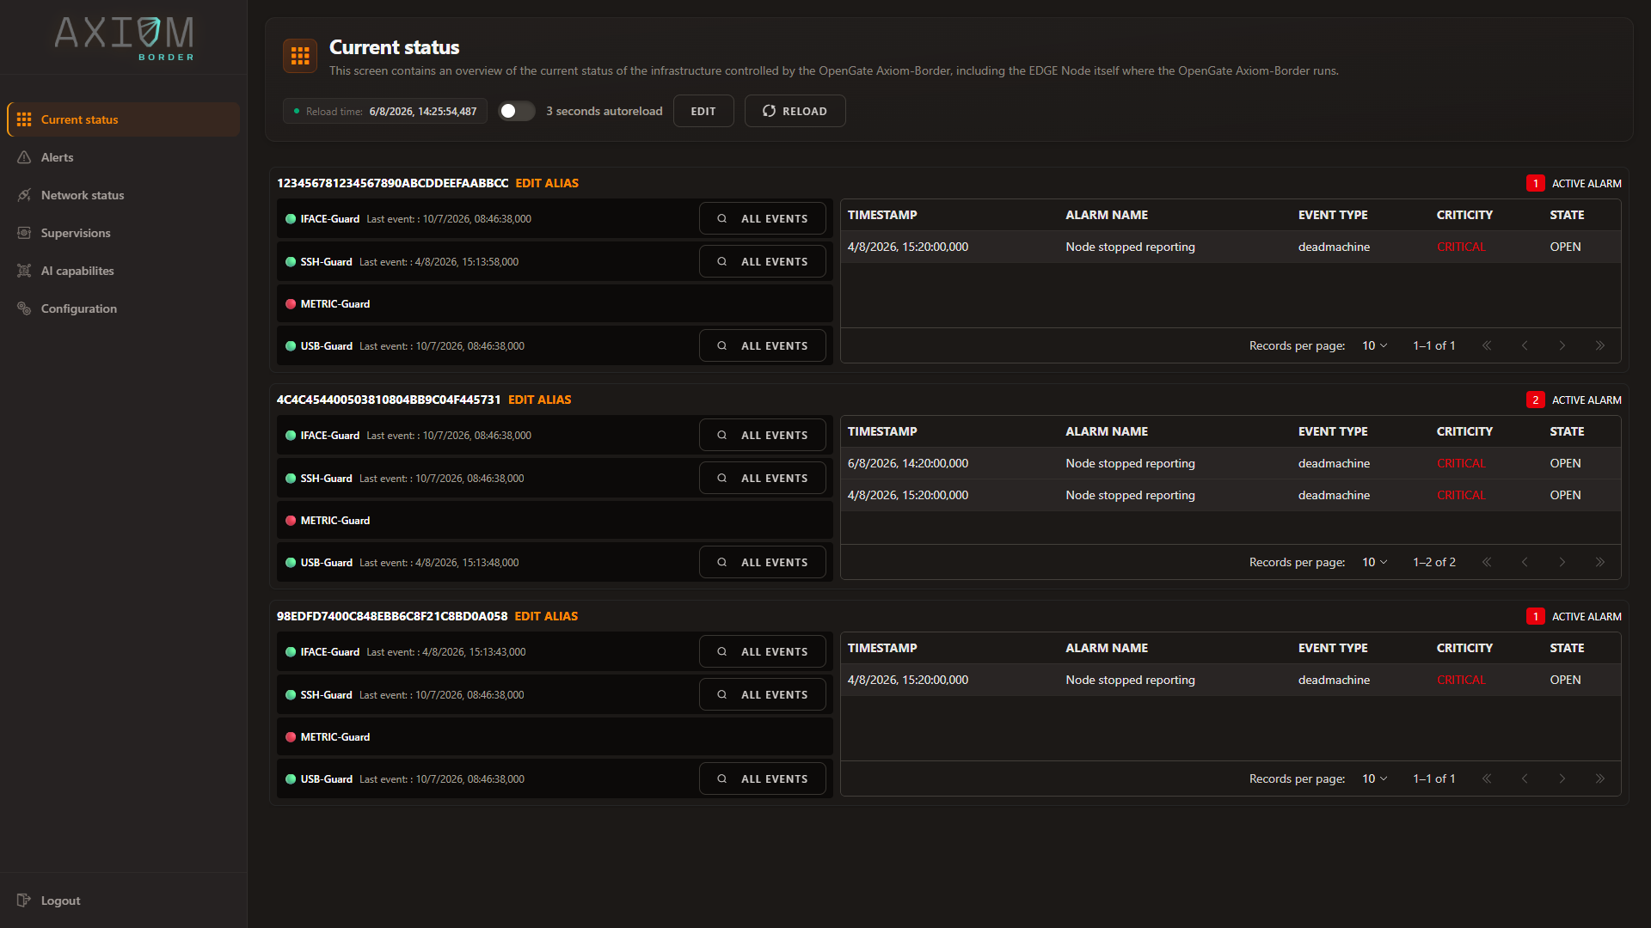
Task: Click EDIT ALIAS for node 98EDFD74...
Action: tap(546, 616)
